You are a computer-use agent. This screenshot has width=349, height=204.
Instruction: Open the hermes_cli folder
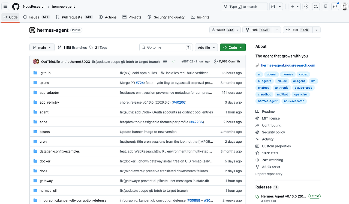pos(48,191)
